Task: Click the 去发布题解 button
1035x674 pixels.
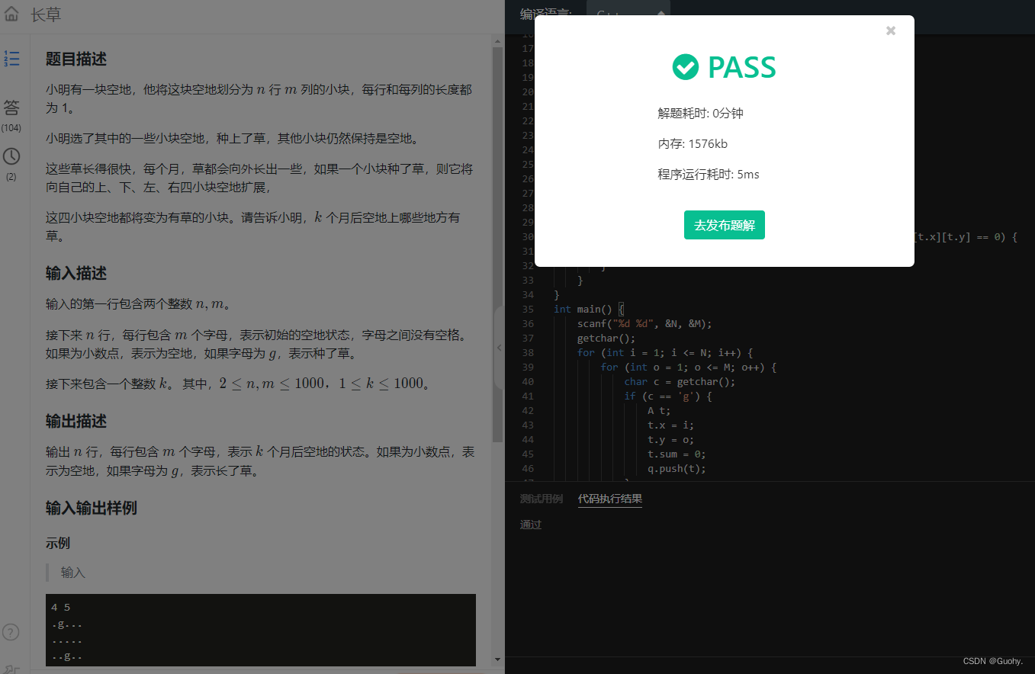Action: (x=724, y=225)
